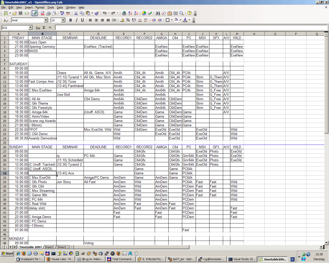
Task: Click the Function equals sign icon
Action: pos(50,28)
